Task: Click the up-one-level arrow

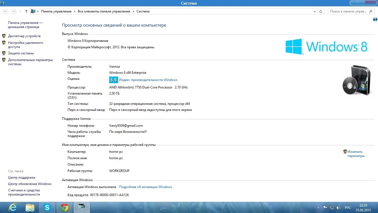Action: [x=26, y=11]
